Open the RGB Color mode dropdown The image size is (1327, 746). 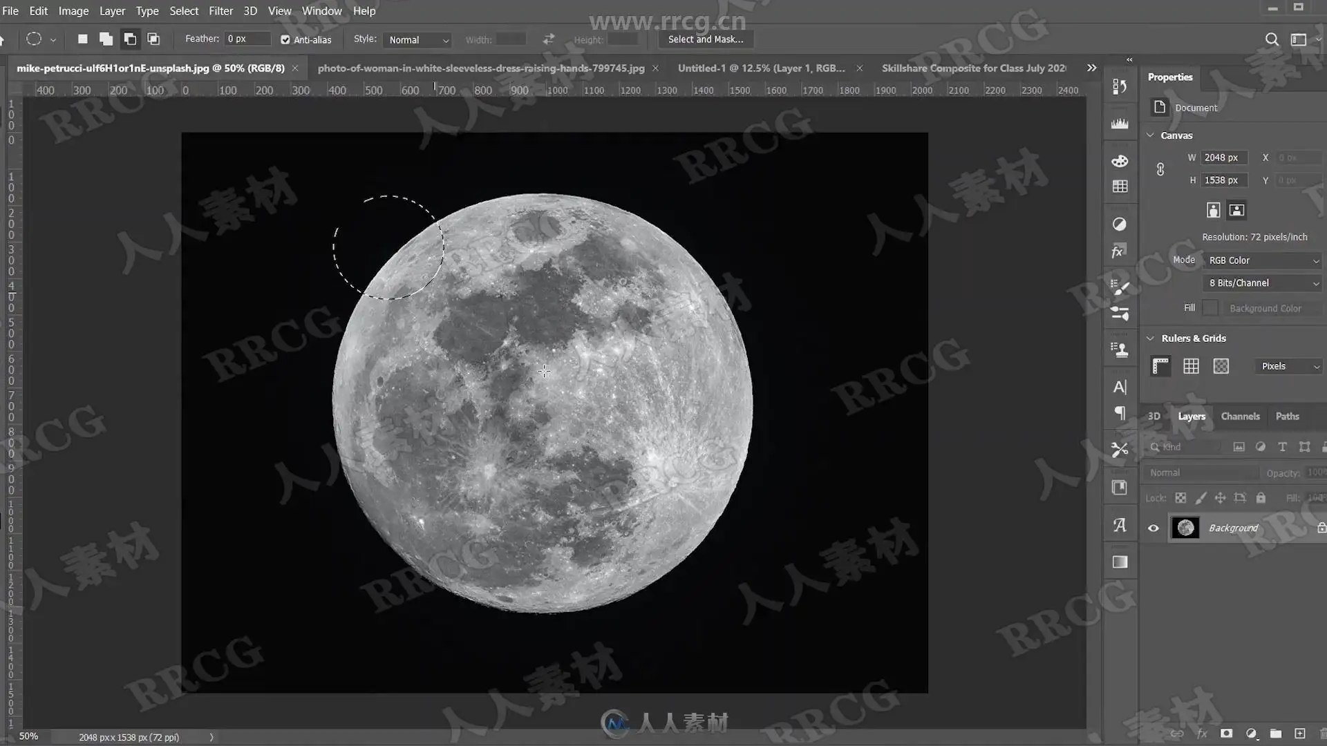point(1263,260)
